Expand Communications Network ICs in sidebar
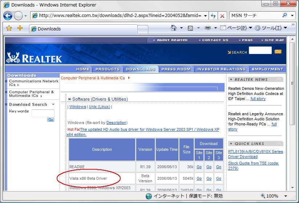The width and height of the screenshot is (299, 203). pos(34,83)
